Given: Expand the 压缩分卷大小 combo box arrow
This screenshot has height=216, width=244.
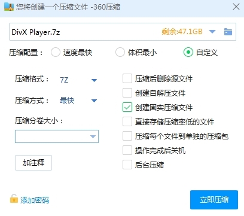Looking at the screenshot, I should 93,136.
